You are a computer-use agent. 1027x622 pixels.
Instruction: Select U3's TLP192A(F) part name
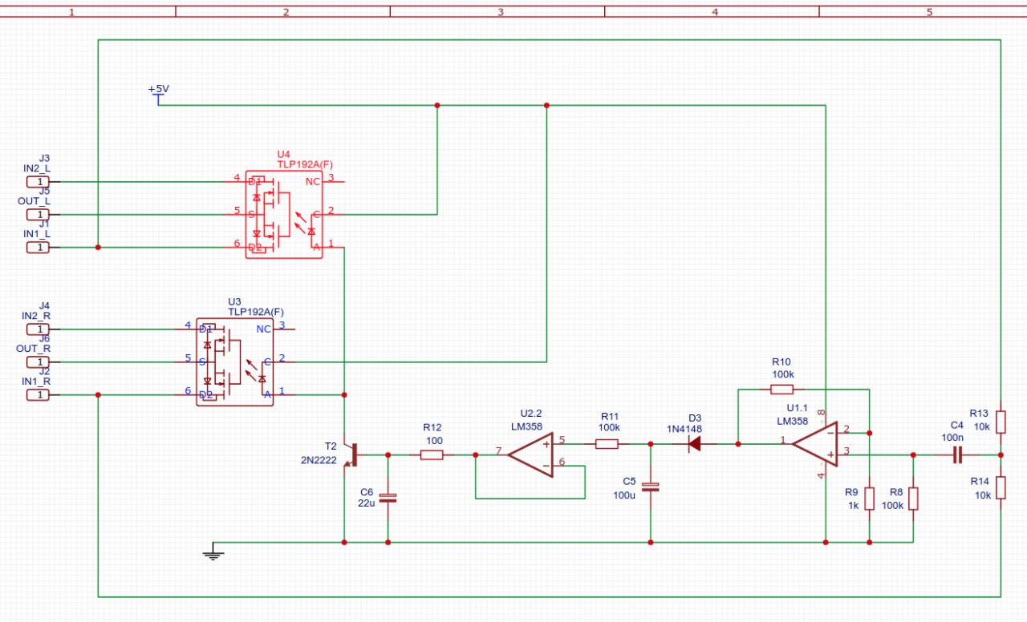(256, 312)
